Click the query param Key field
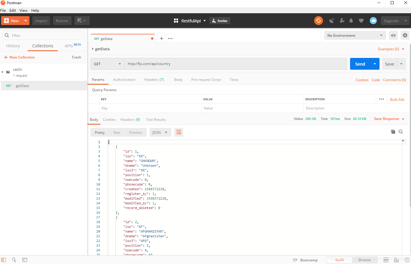The image size is (411, 264). point(150,108)
